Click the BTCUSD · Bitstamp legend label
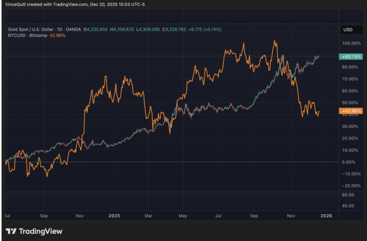 27,35
